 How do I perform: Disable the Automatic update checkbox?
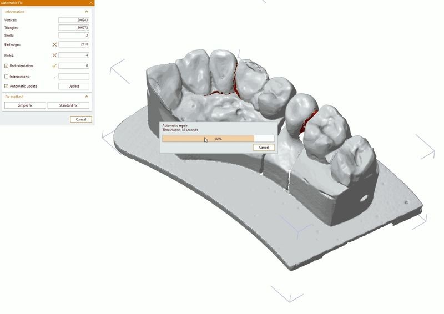pos(7,86)
